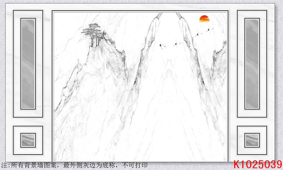Click the pine tree on the mountain peak
The image size is (283, 170).
(94, 35)
